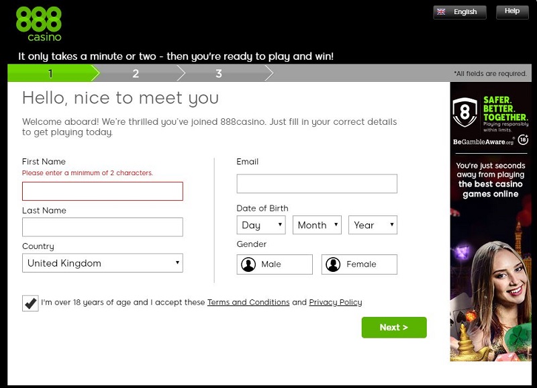
Task: Click the Next button
Action: coord(394,328)
